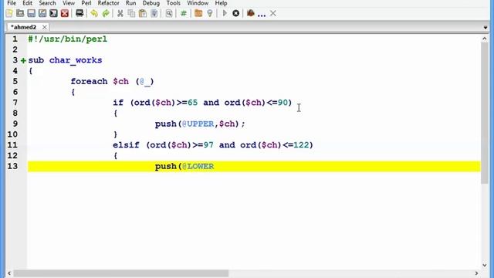Open the Edit menu
Screen dimensions: 494x278
point(28,3)
